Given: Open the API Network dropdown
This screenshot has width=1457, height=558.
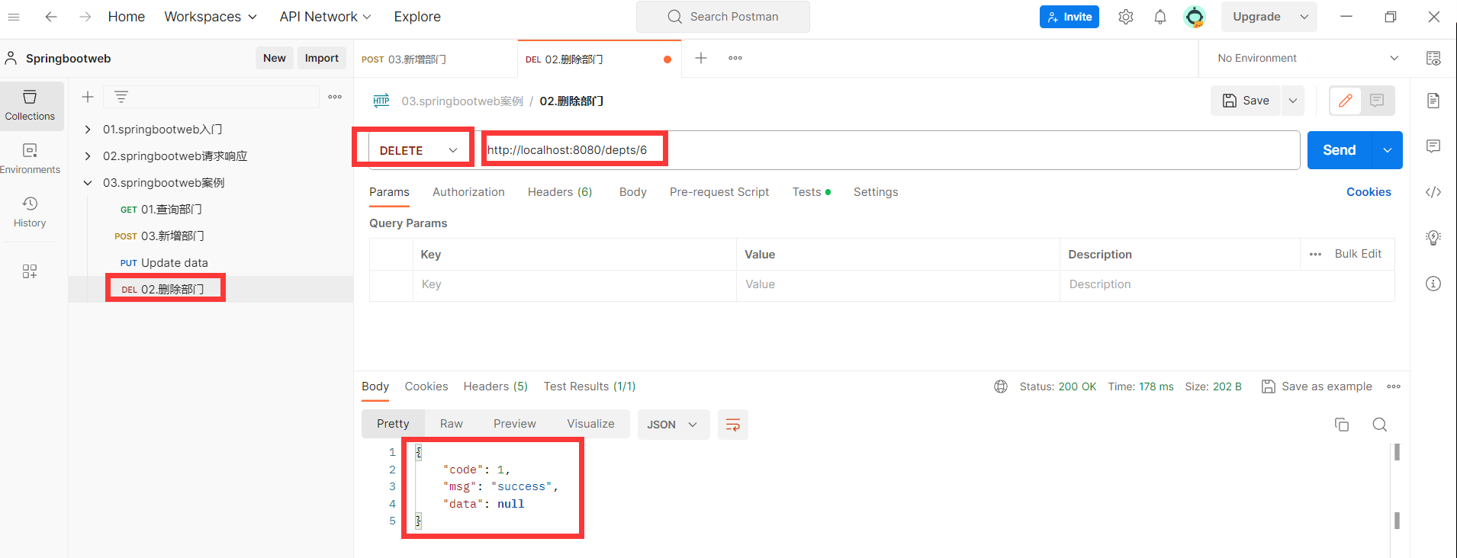Looking at the screenshot, I should click(x=325, y=17).
